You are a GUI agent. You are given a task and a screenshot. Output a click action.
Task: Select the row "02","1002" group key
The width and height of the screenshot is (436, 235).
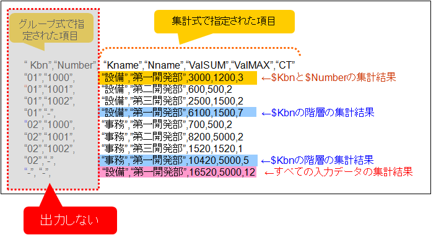click(x=49, y=148)
